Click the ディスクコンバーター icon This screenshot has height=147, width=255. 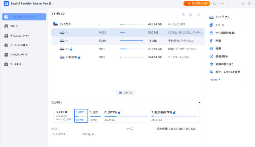tap(6, 36)
